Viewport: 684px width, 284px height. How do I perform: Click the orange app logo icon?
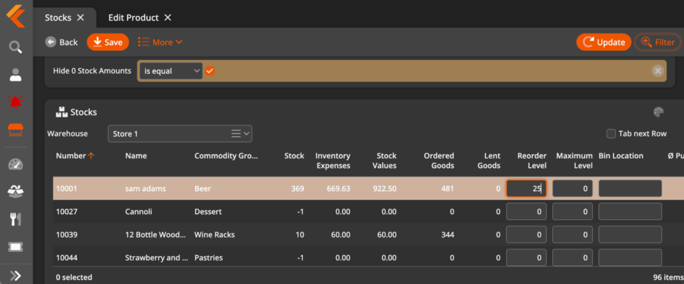[x=16, y=17]
